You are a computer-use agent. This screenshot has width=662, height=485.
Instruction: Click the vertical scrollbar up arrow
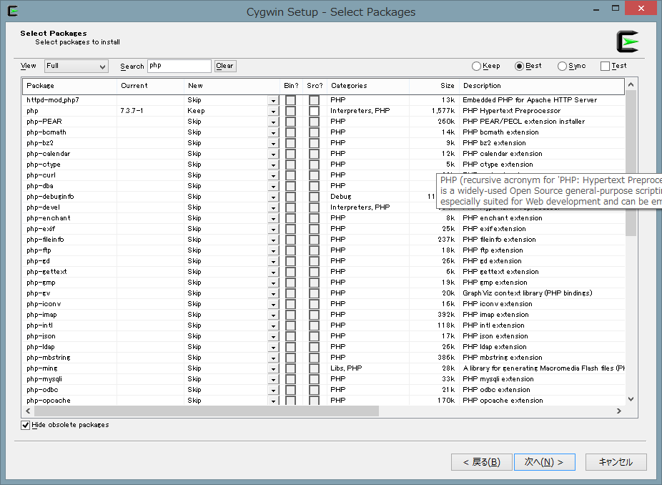[631, 86]
